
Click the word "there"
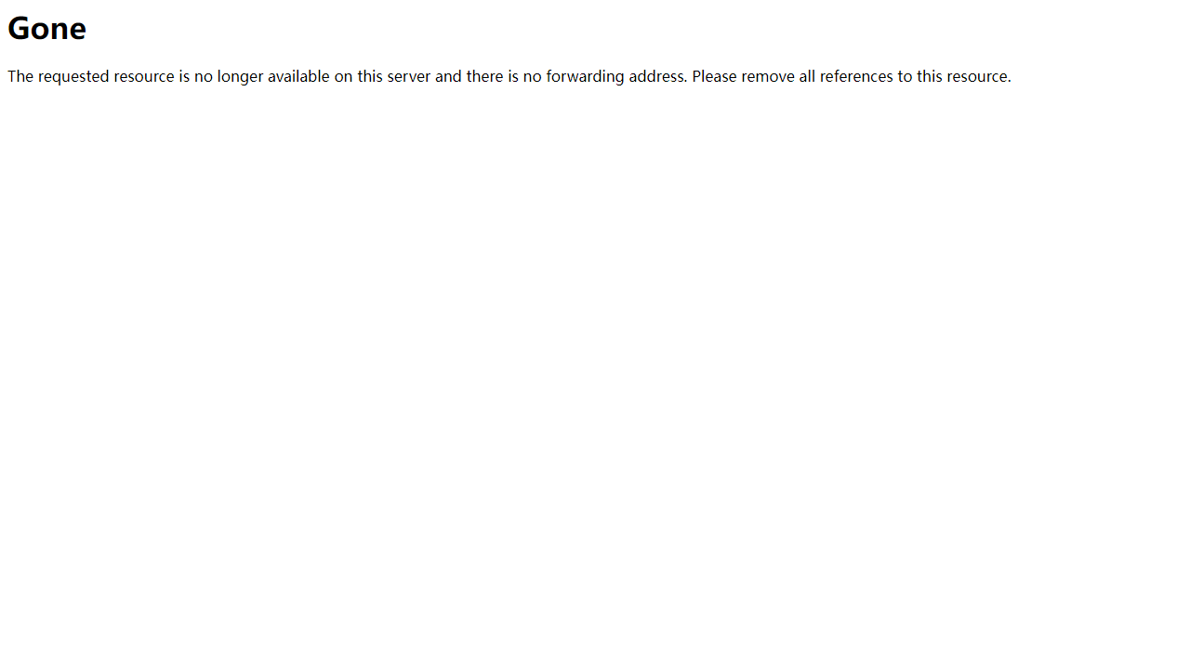click(485, 76)
